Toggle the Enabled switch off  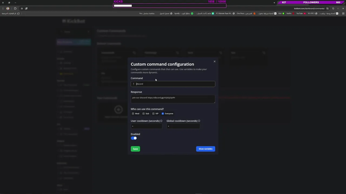pos(134,138)
